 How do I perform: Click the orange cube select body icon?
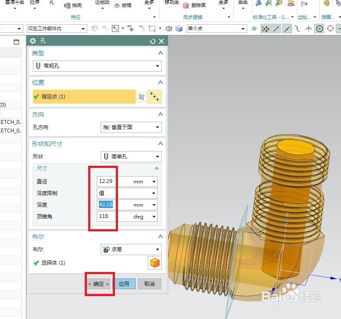[x=155, y=263]
